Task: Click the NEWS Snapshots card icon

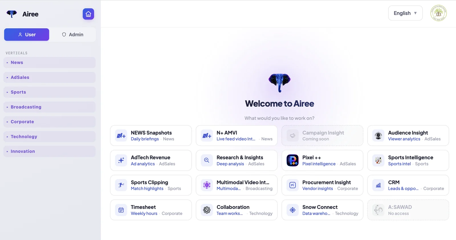Action: [121, 136]
